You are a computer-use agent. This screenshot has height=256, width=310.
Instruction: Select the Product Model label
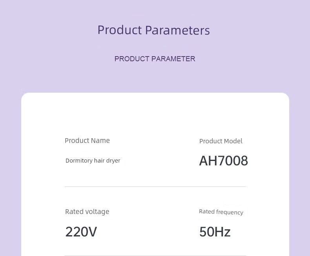click(221, 141)
